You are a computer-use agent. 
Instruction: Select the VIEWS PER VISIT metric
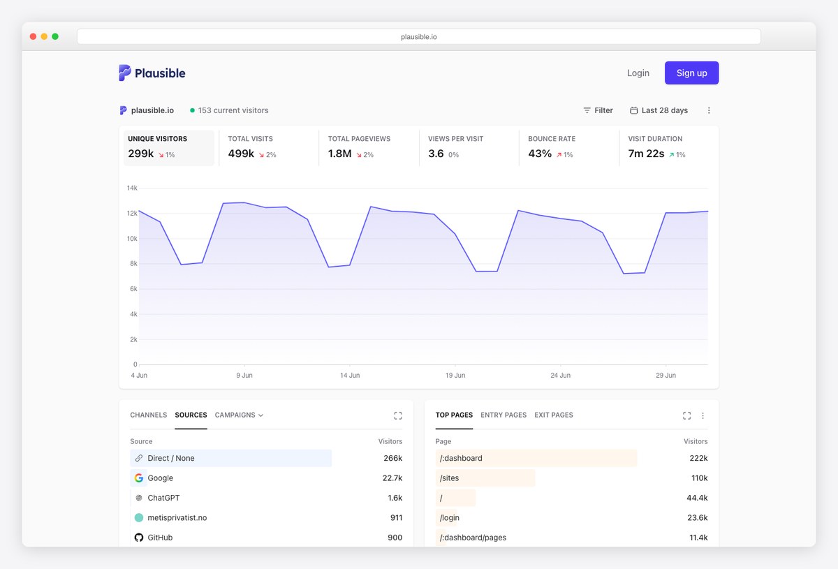click(x=469, y=147)
